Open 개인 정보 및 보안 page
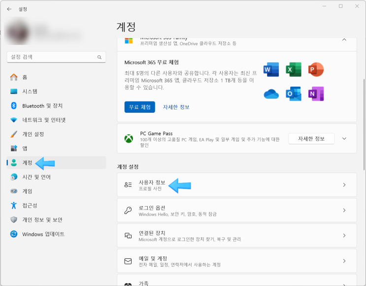Viewport: 366px width, 286px height. [x=56, y=219]
